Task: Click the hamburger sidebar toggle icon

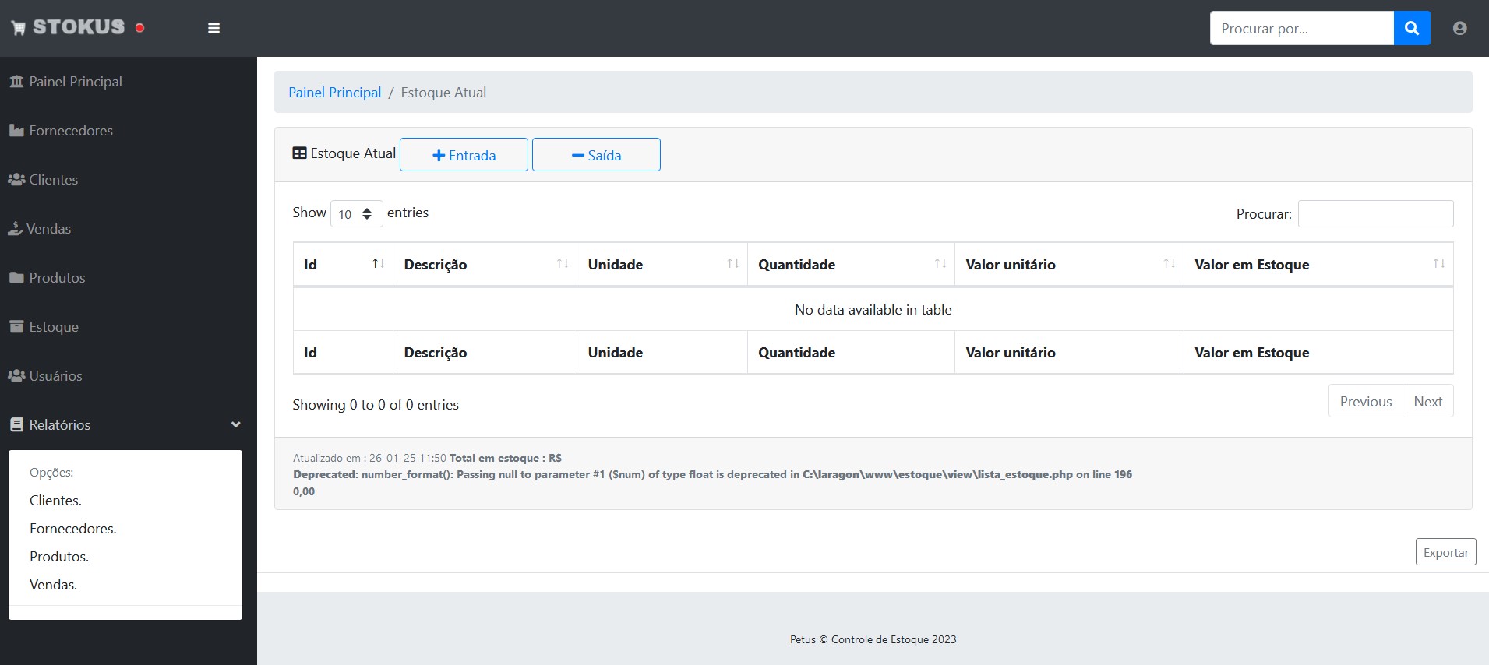Action: (213, 28)
